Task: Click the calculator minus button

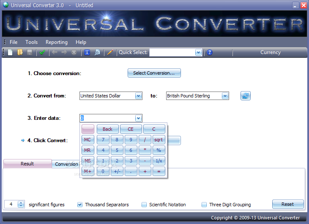Action: tap(145, 161)
